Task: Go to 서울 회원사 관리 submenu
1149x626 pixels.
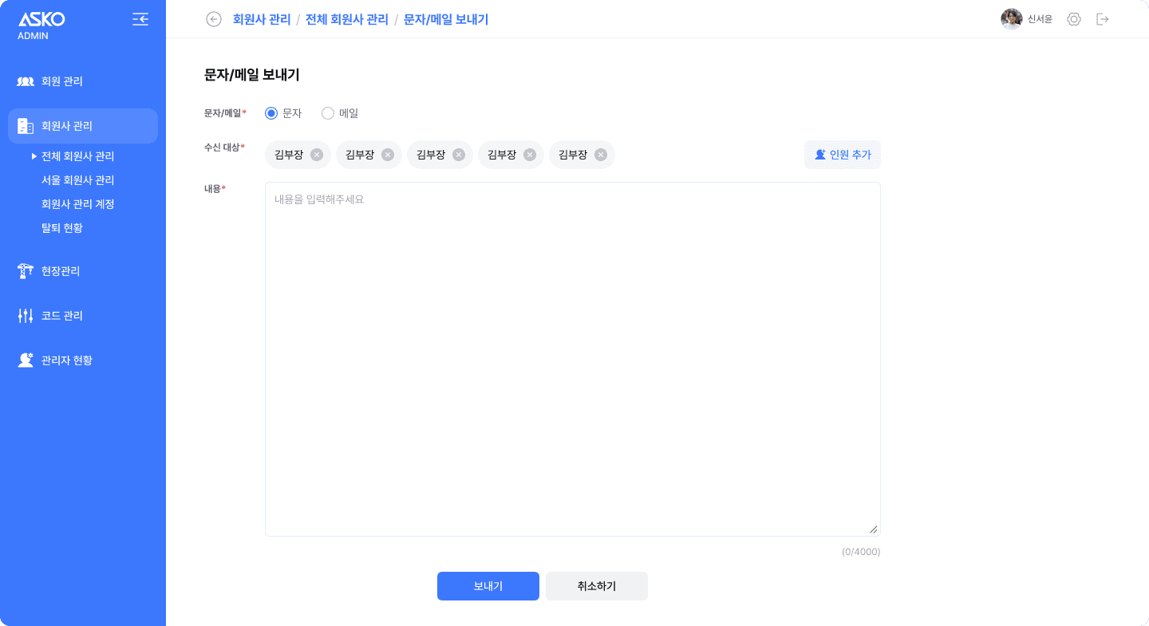Action: (78, 180)
